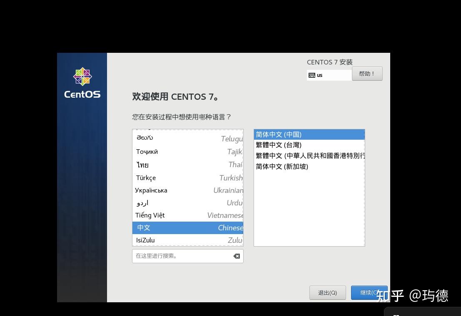461x316 pixels.
Task: Select 繁體中文 (中華人民共和國香港特別行) locale option
Action: [308, 156]
